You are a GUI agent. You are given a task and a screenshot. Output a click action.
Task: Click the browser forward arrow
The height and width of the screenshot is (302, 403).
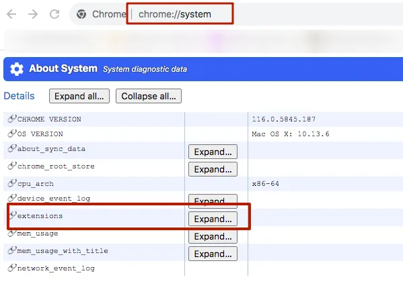(33, 14)
